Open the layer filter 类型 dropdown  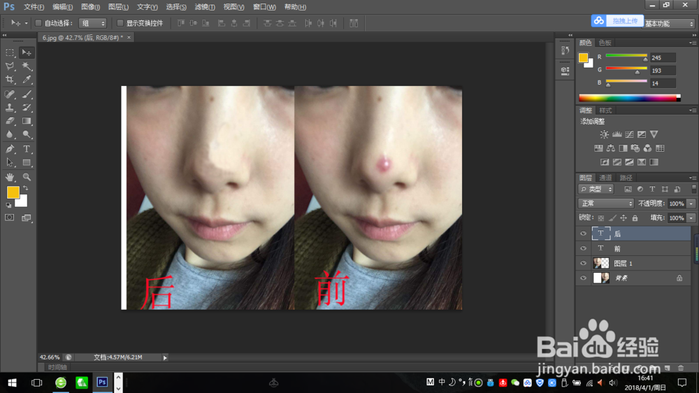pyautogui.click(x=596, y=189)
